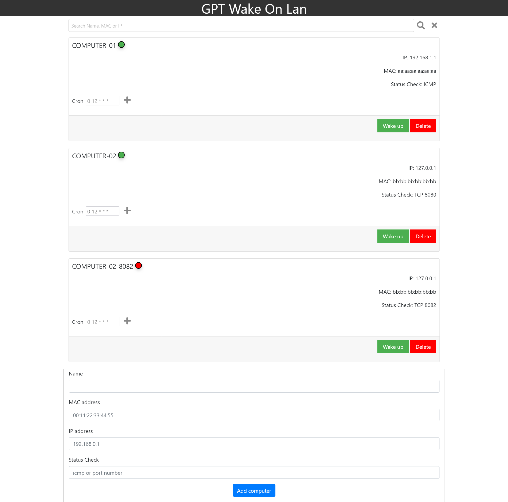
Task: Focus the Status Check input field
Action: pos(254,473)
